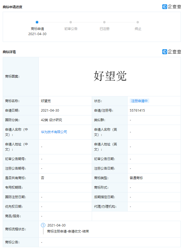
Task: Open the 华为技术有限公司 applicant link
Action: click(54, 132)
